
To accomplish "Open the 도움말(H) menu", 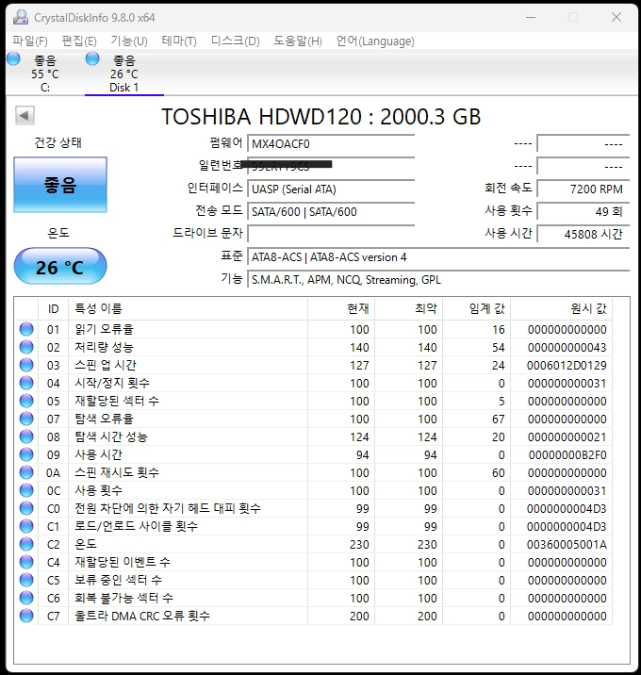I will 298,41.
